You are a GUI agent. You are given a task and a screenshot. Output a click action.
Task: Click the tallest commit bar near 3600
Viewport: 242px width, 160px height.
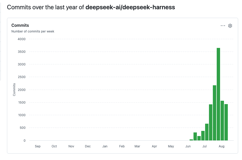[x=218, y=94]
